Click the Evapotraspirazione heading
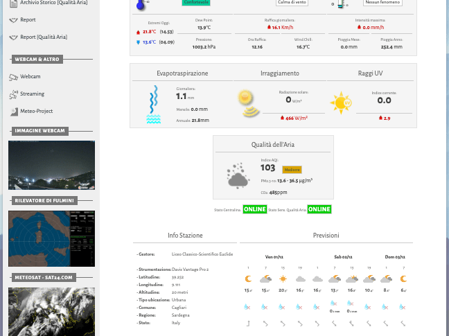 [x=182, y=73]
